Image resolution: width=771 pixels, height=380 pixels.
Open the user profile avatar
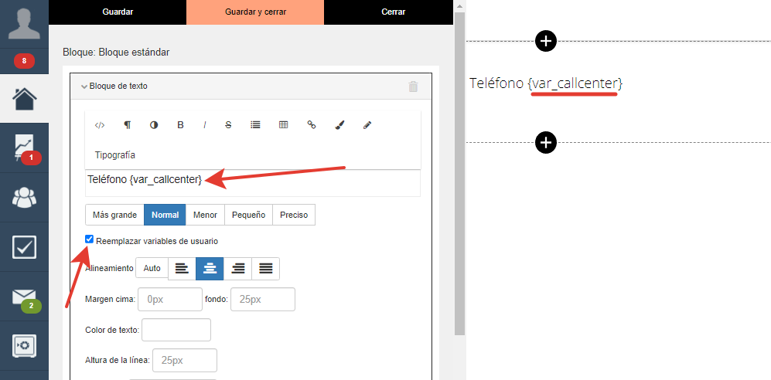tap(24, 22)
